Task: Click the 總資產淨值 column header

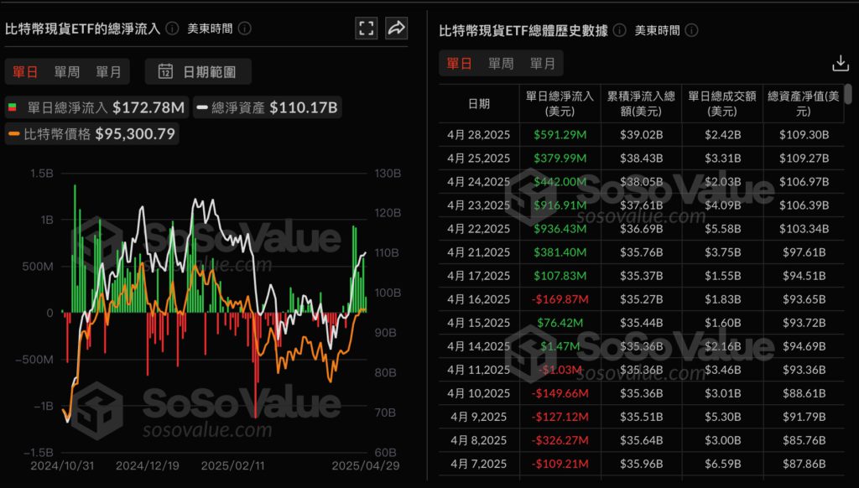Action: [803, 103]
